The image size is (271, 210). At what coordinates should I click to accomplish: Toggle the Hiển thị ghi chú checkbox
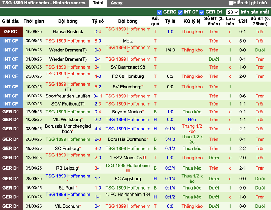231,3
